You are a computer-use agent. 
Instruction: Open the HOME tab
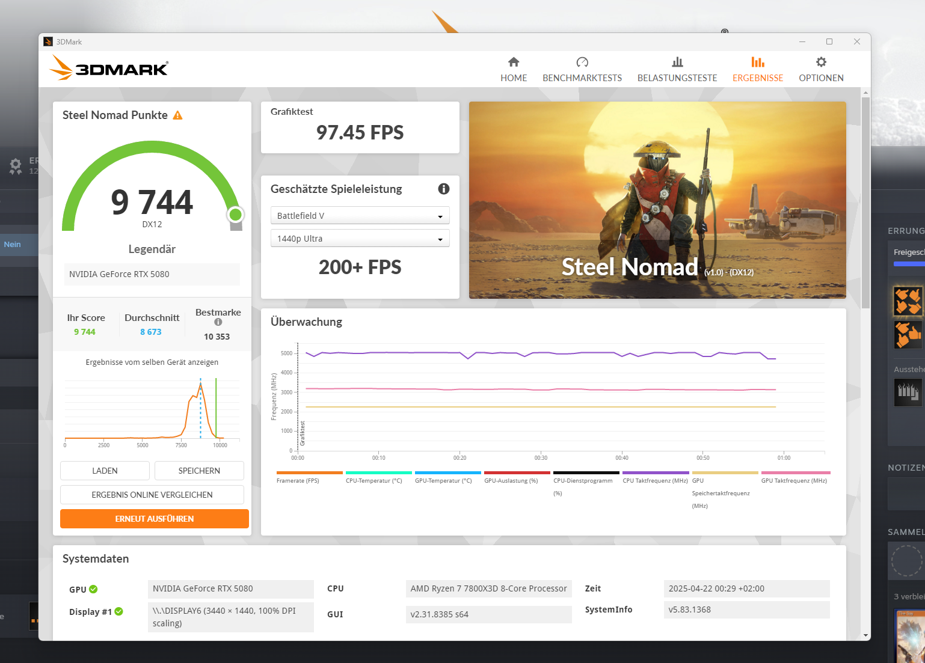click(514, 70)
